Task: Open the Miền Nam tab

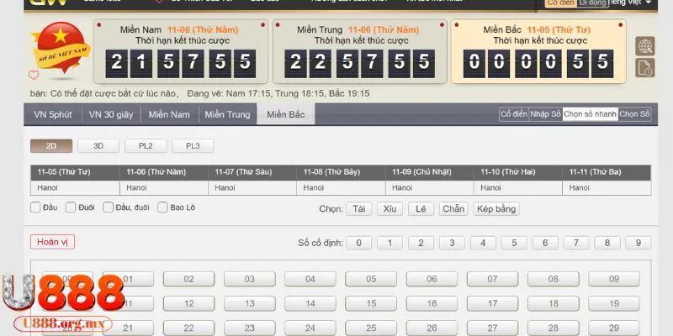Action: click(x=169, y=115)
